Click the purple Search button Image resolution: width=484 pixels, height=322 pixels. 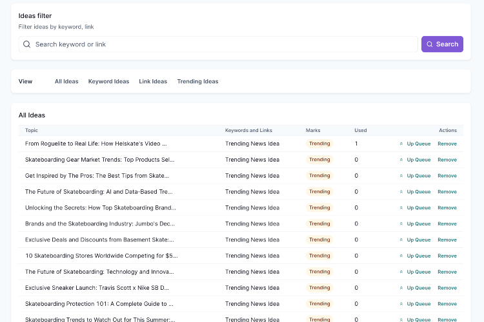pyautogui.click(x=442, y=44)
